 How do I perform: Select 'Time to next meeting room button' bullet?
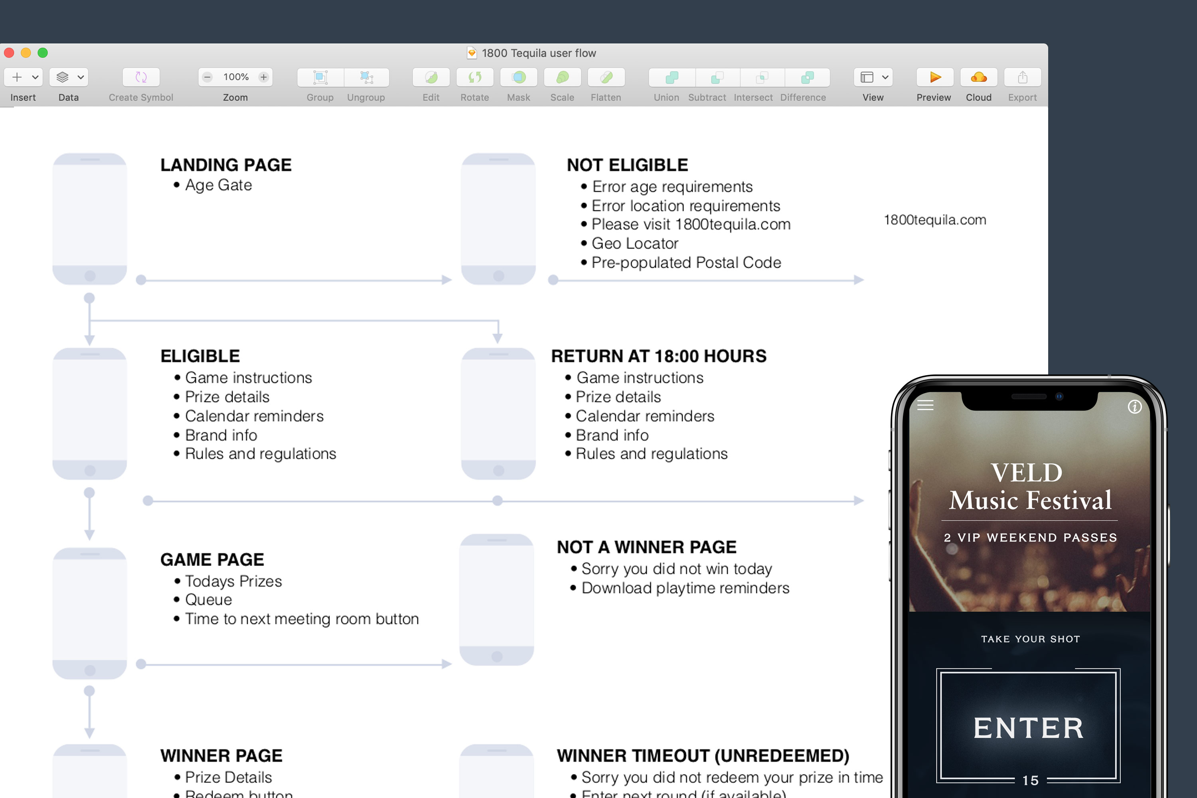302,619
